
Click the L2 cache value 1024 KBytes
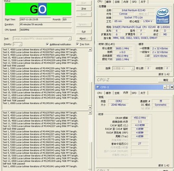[160, 56]
